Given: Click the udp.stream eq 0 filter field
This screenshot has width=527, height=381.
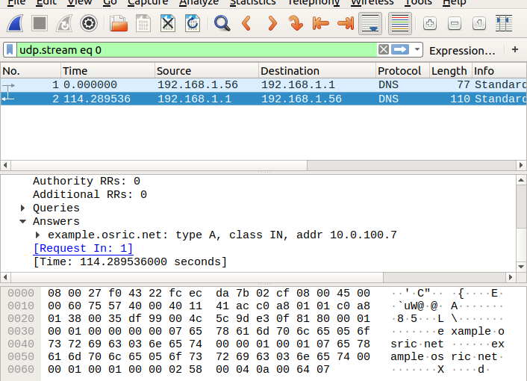Looking at the screenshot, I should point(196,50).
